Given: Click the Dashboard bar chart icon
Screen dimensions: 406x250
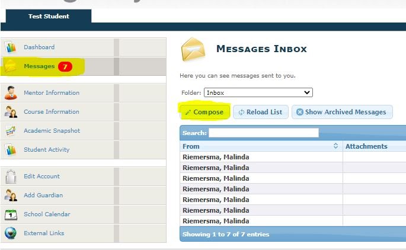Looking at the screenshot, I should tap(10, 47).
